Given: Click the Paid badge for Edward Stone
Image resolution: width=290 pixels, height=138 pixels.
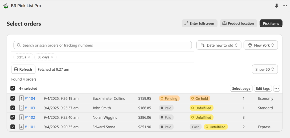Looking at the screenshot, I should click(x=166, y=127).
